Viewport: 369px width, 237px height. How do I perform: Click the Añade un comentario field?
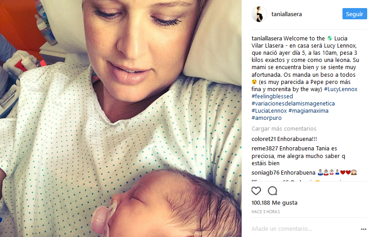click(x=305, y=229)
